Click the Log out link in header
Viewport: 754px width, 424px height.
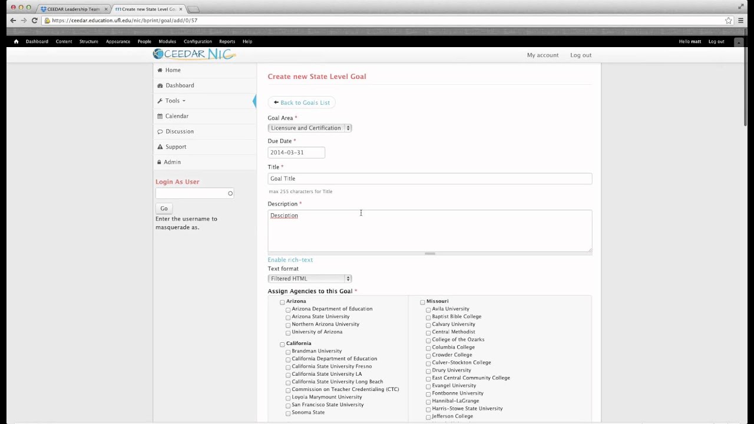pos(581,55)
